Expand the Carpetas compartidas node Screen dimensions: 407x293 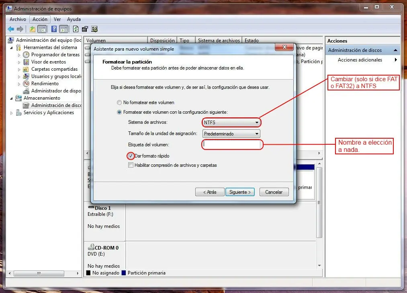19,70
